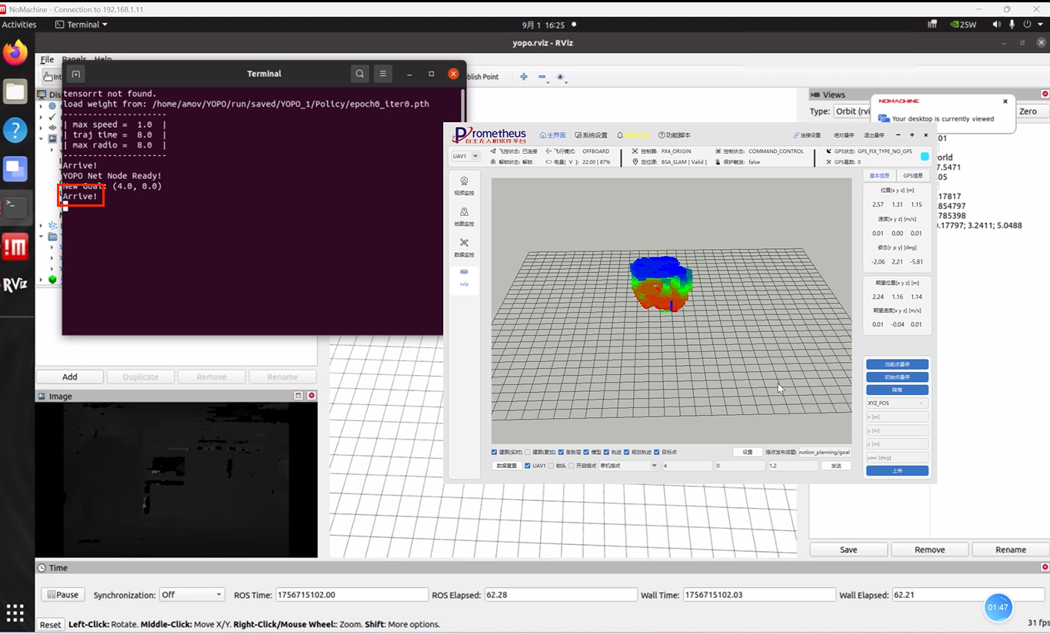Expand the Synchronization dropdown
Image resolution: width=1050 pixels, height=634 pixels.
[192, 595]
